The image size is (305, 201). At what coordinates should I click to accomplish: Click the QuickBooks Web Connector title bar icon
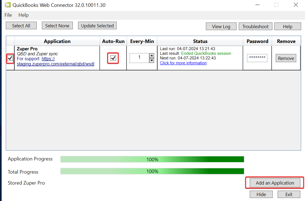pos(8,5)
